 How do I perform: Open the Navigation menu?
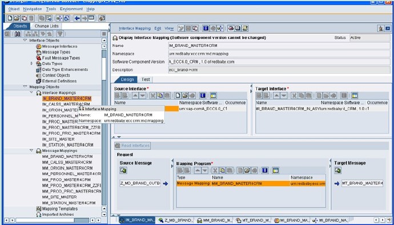pos(33,9)
